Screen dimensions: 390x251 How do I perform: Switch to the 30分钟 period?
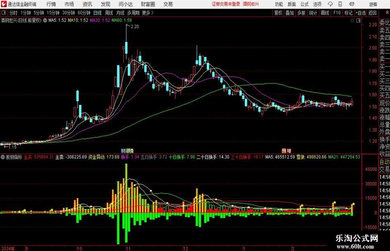[69, 13]
